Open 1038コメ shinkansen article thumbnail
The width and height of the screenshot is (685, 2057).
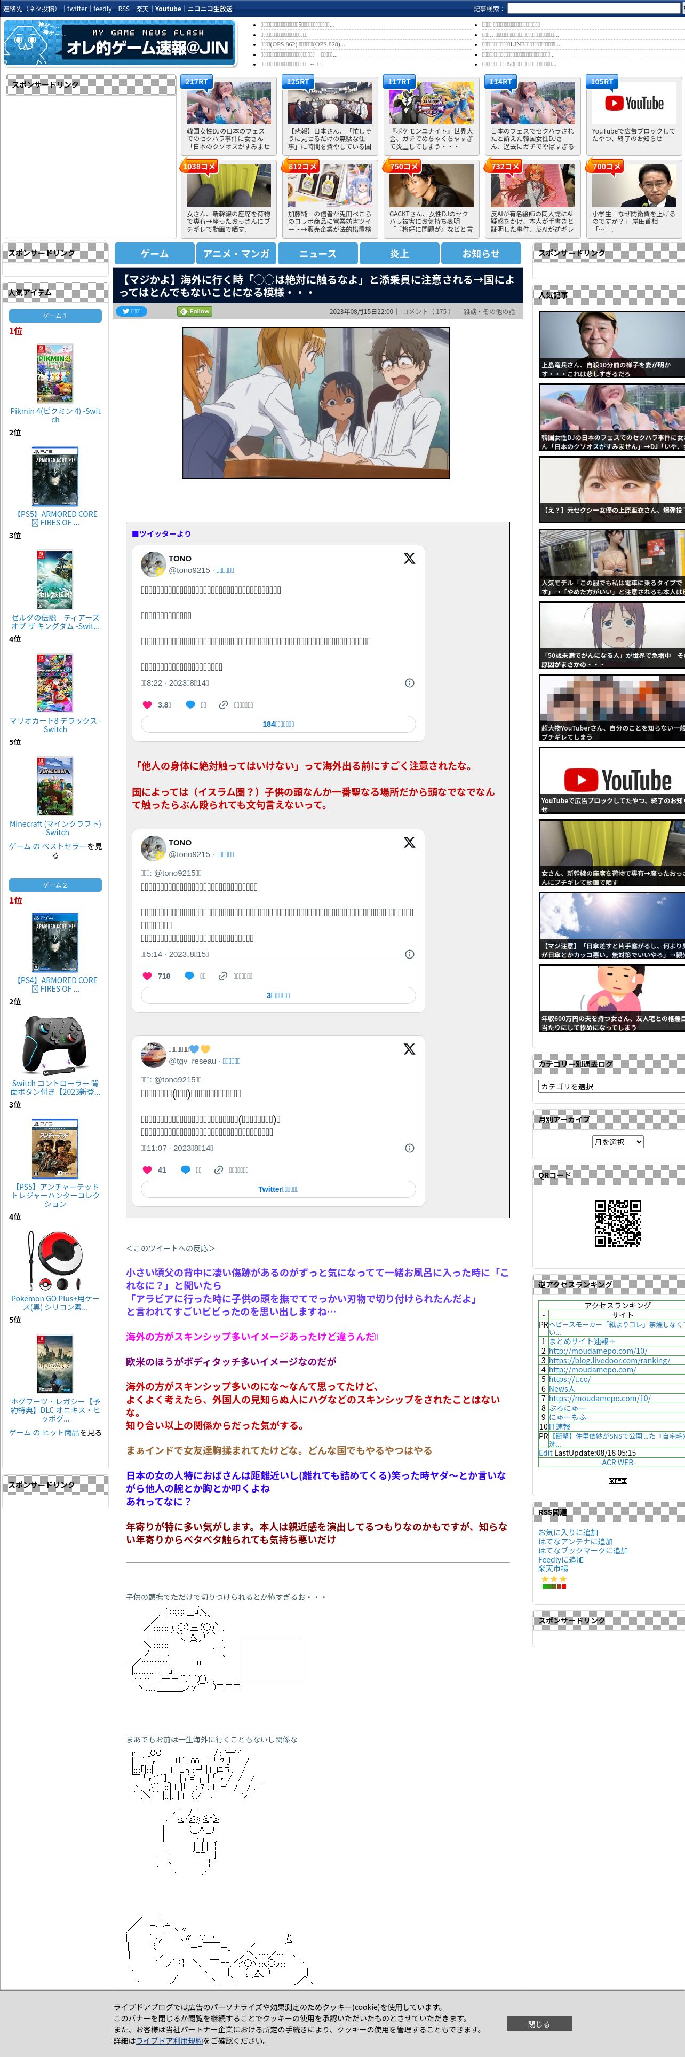[x=229, y=186]
